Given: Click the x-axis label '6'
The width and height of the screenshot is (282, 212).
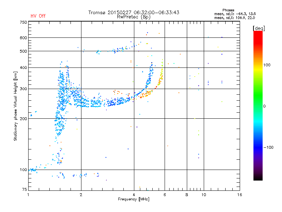Looking at the screenshot, I should pyautogui.click(x=165, y=195).
